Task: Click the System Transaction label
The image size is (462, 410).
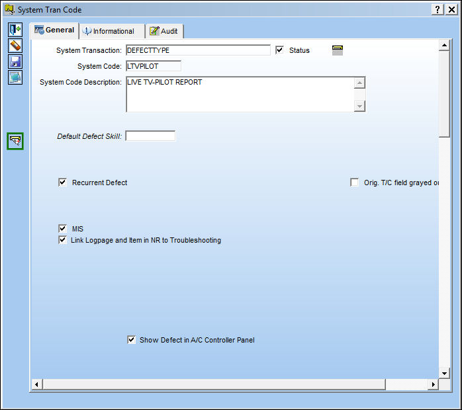Action: click(x=89, y=50)
